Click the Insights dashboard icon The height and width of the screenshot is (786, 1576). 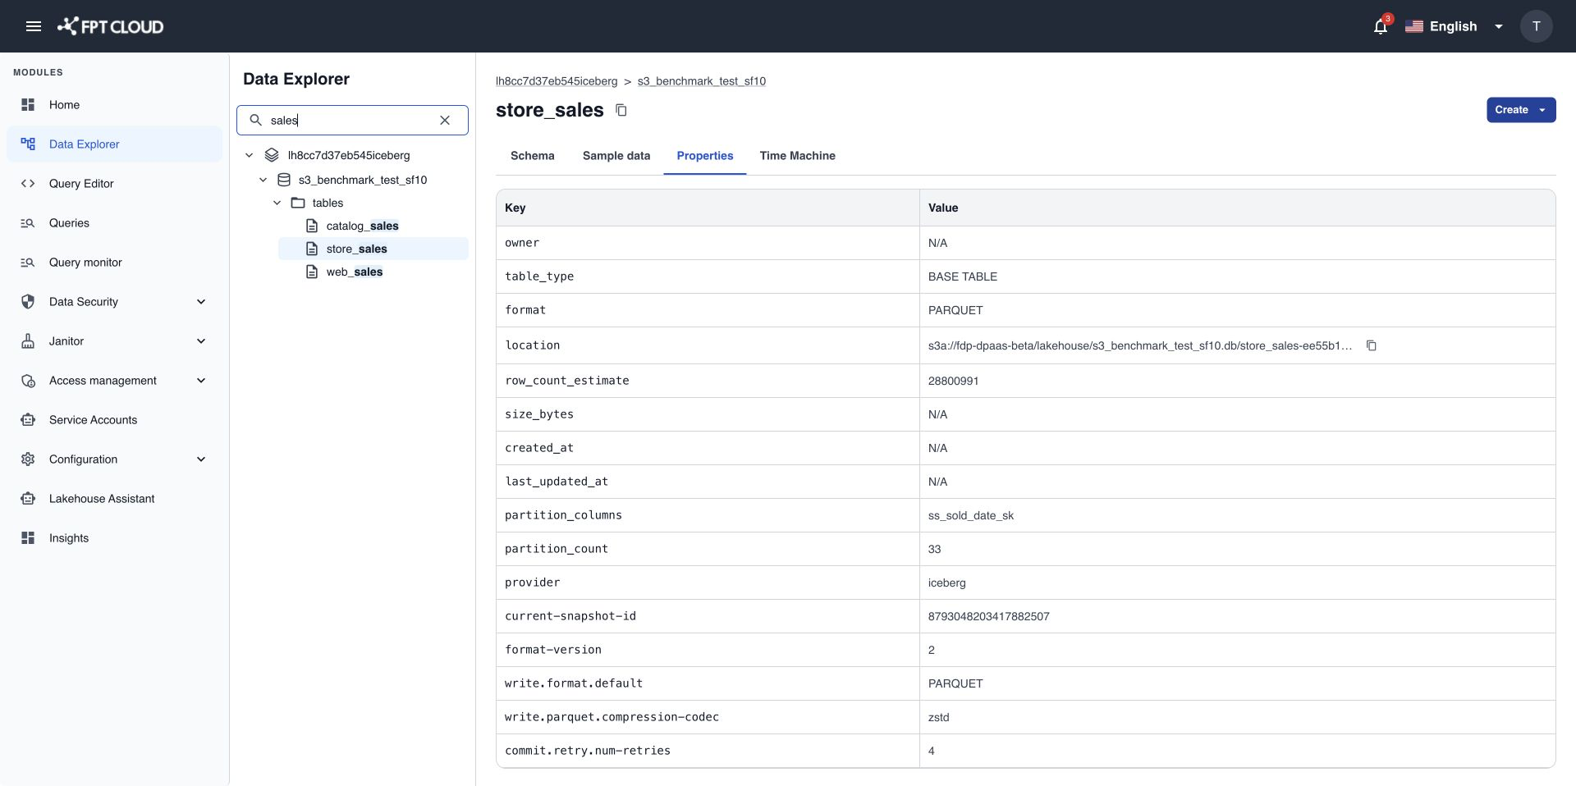(x=28, y=538)
